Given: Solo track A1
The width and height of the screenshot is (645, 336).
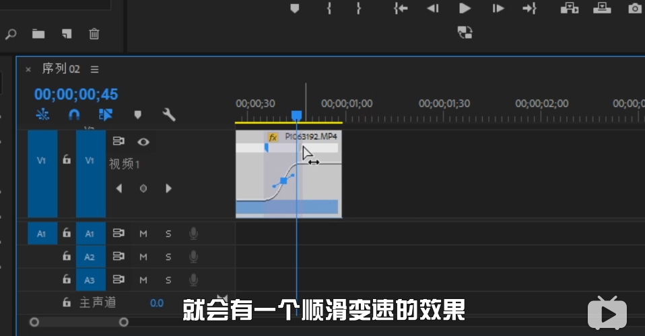Looking at the screenshot, I should [x=168, y=234].
